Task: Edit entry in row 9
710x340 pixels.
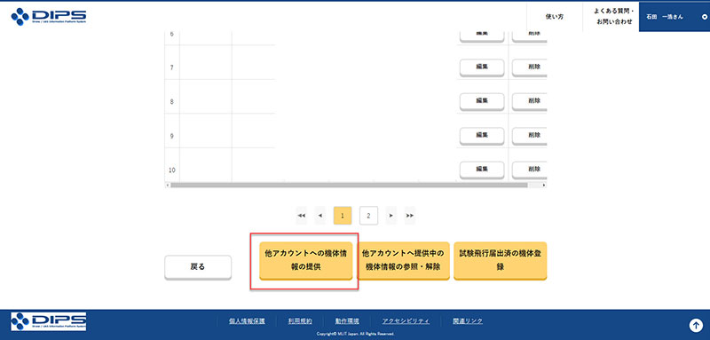Action: pyautogui.click(x=482, y=136)
